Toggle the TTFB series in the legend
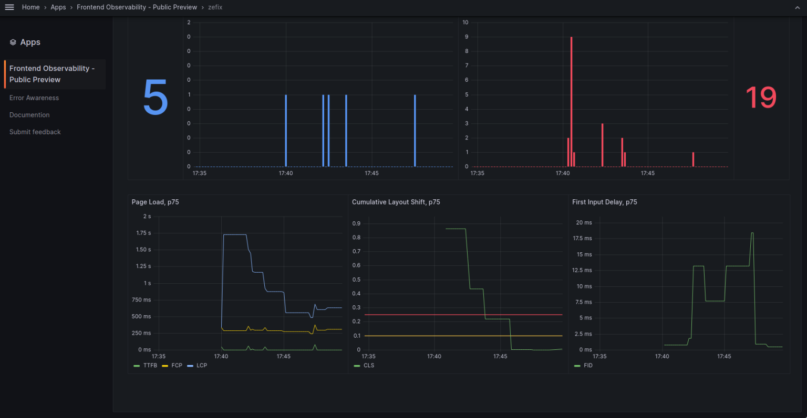The image size is (807, 418). click(150, 366)
